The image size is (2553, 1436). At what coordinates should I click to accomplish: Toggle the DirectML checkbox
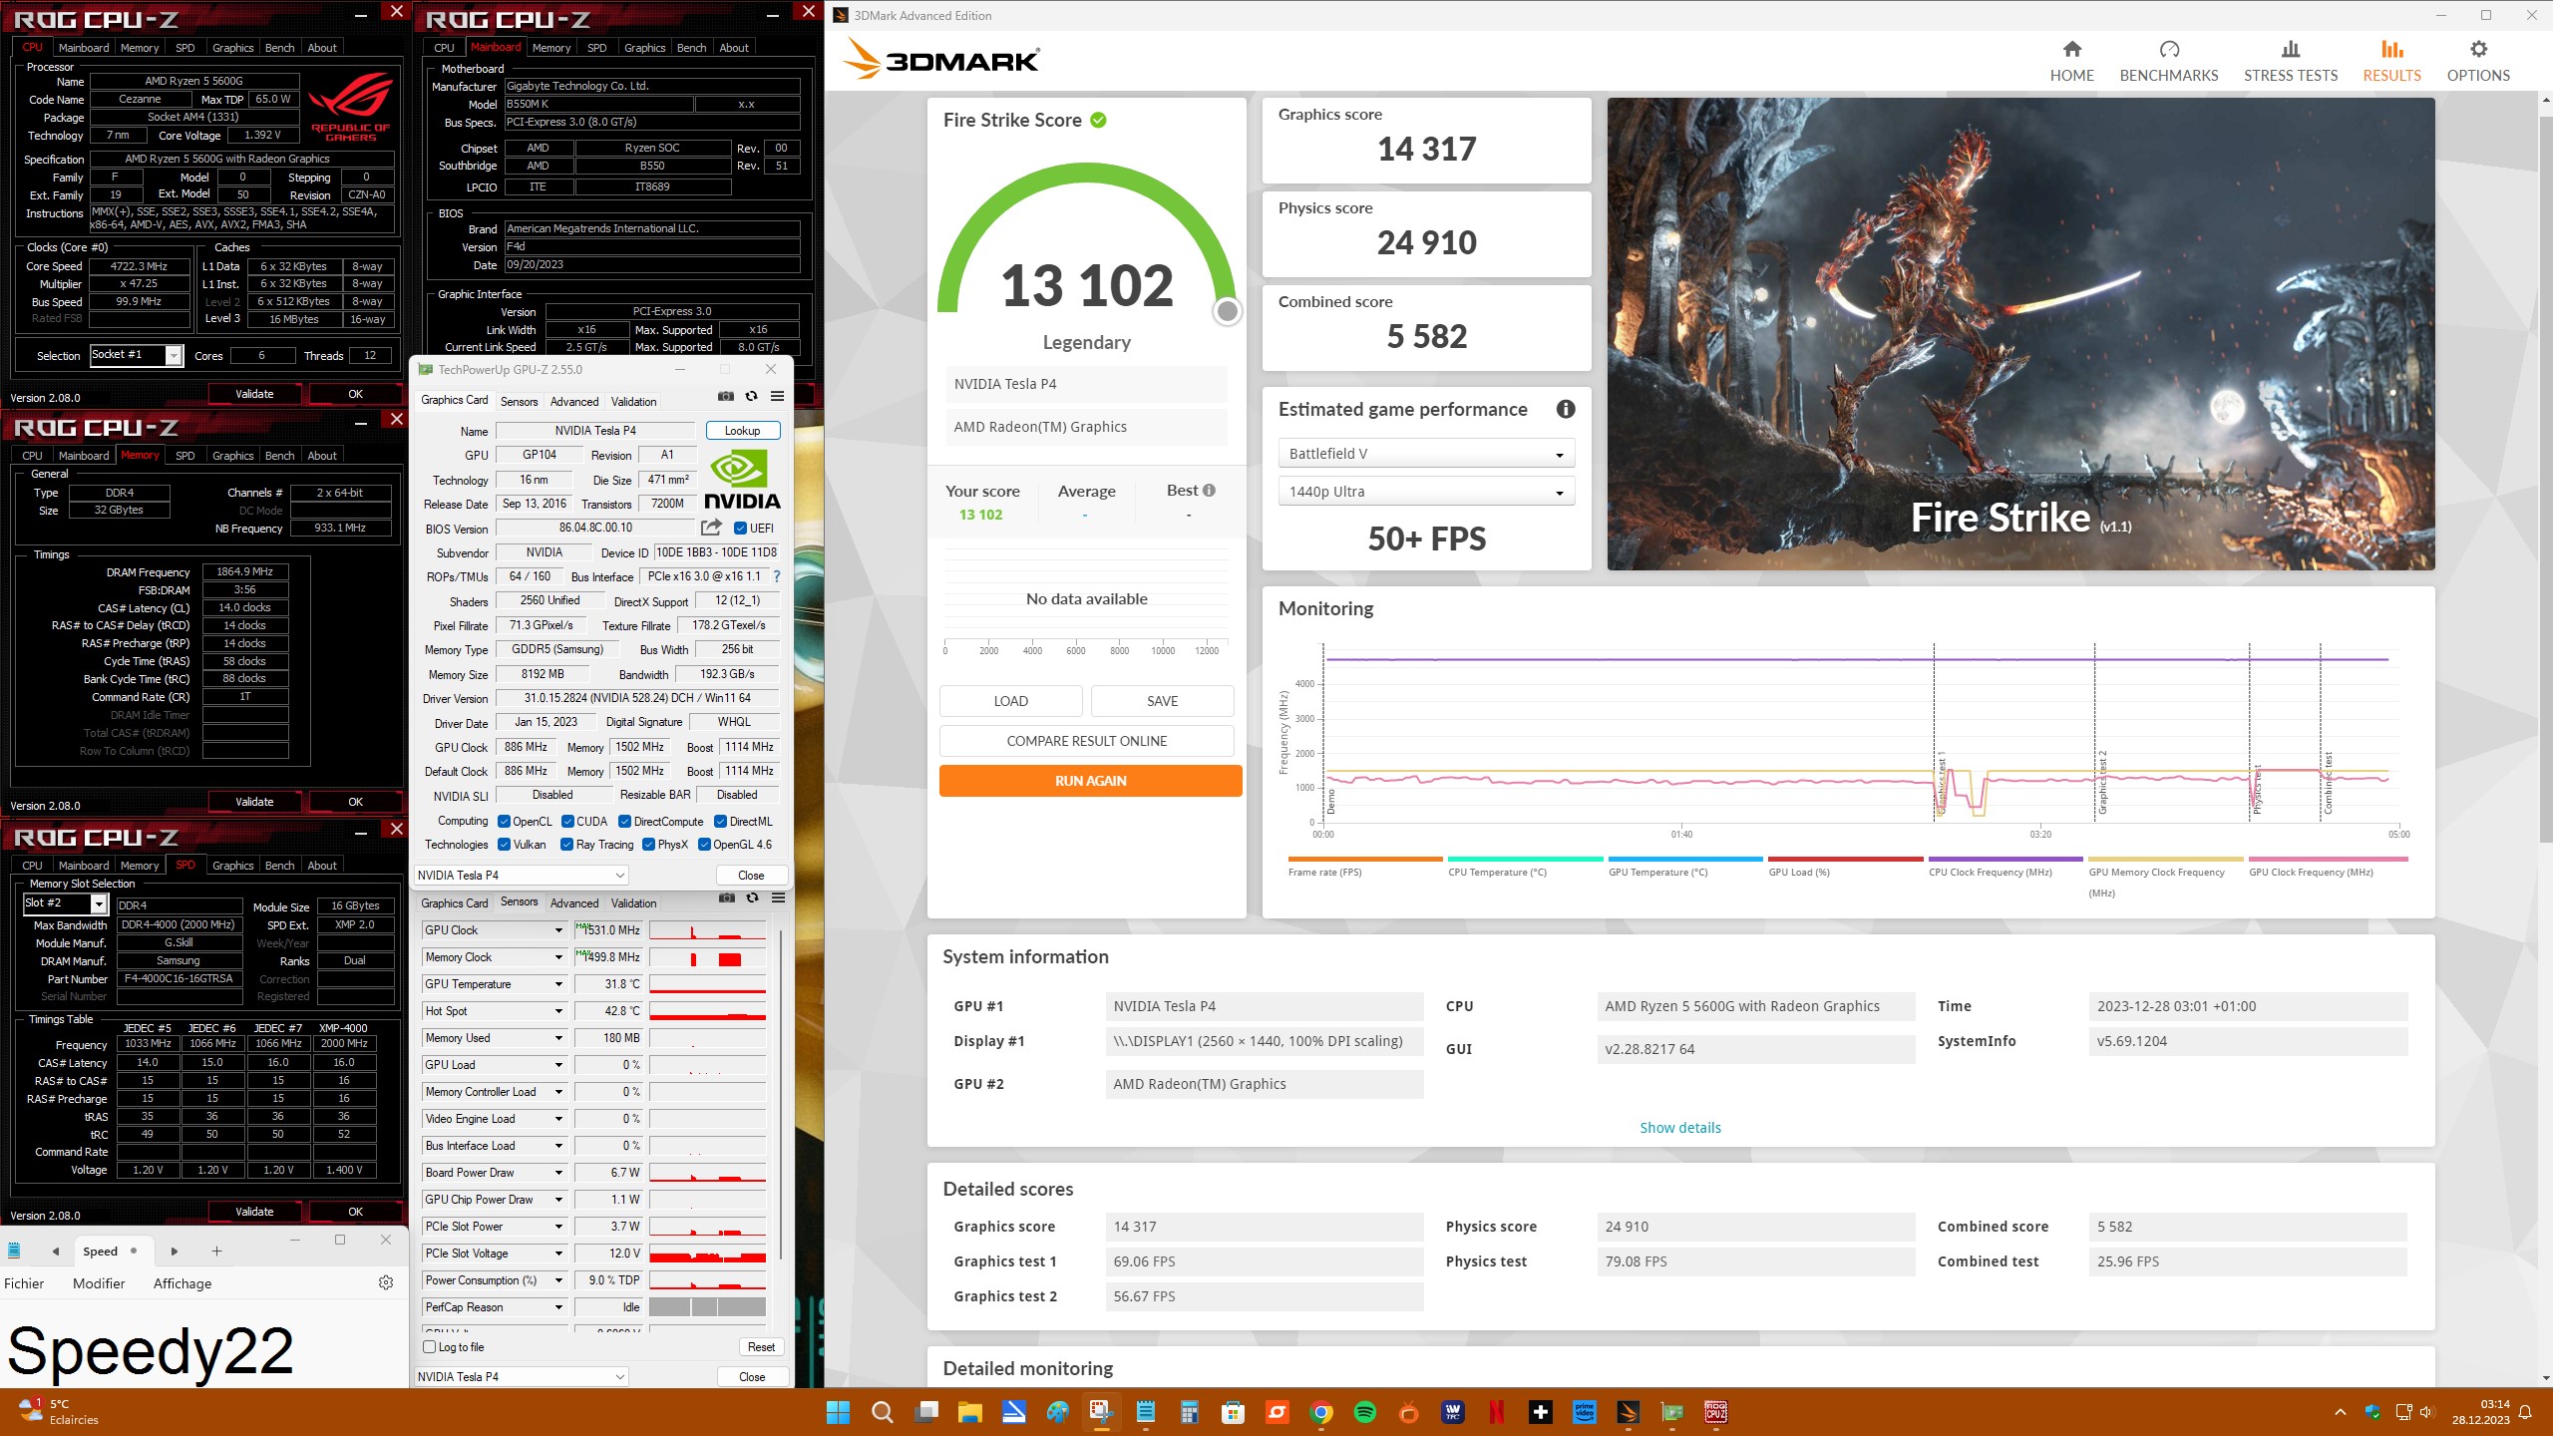720,822
